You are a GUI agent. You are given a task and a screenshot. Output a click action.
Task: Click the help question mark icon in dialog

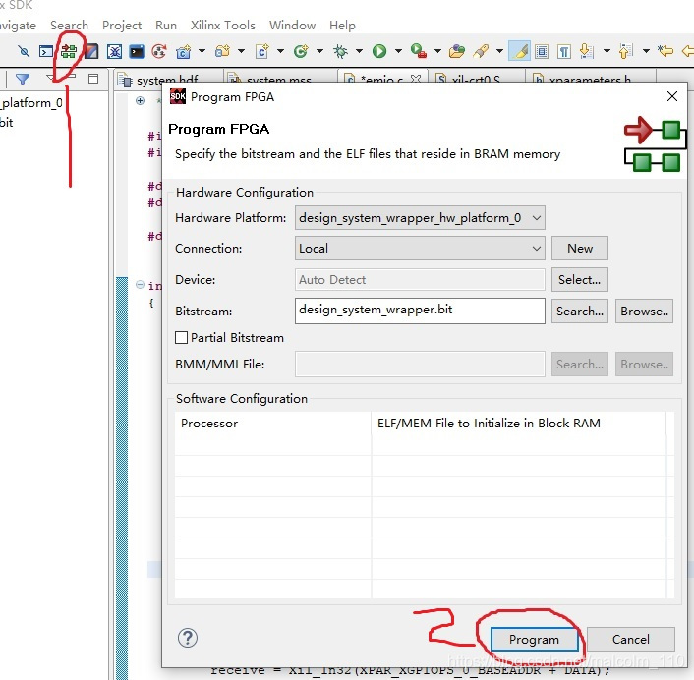click(x=188, y=638)
